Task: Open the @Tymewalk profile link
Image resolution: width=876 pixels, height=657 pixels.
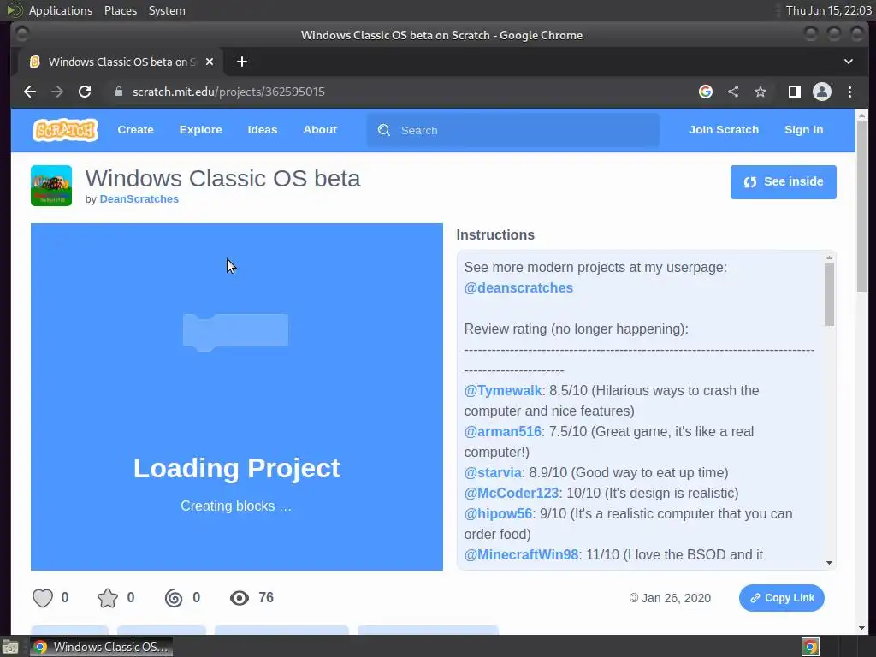Action: (x=503, y=390)
